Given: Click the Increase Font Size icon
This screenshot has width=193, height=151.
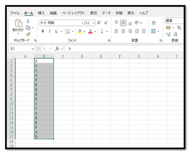Looking at the screenshot, I should [x=99, y=23].
